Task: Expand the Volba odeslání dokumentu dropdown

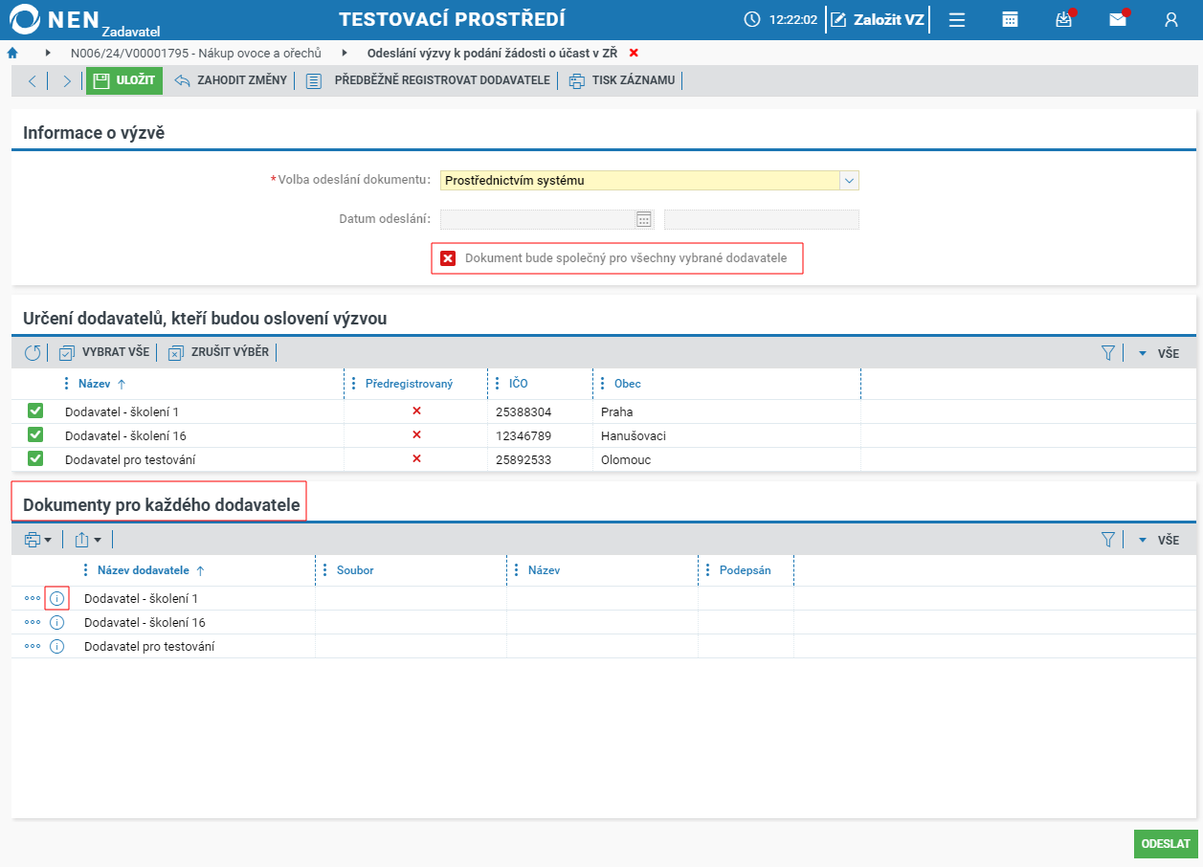Action: click(x=849, y=180)
